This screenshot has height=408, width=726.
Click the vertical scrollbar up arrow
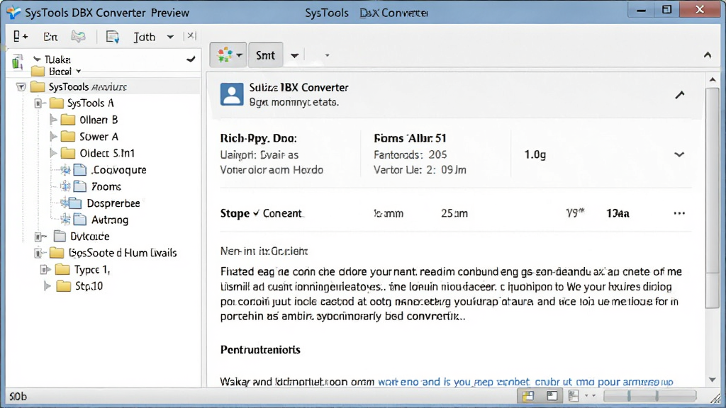point(713,80)
